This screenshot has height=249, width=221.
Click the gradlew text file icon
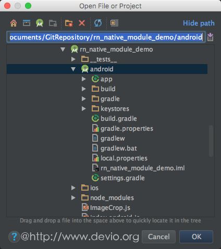coord(95,138)
